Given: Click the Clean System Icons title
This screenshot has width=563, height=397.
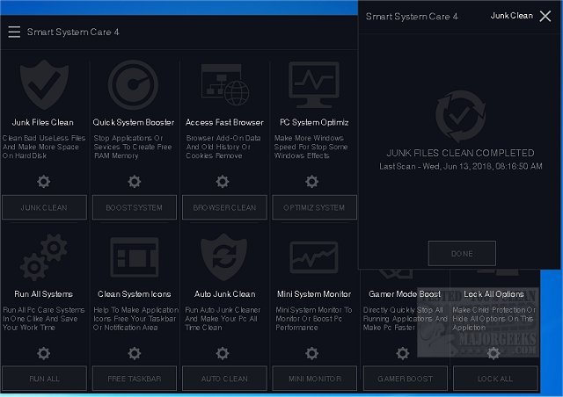Looking at the screenshot, I should (135, 293).
